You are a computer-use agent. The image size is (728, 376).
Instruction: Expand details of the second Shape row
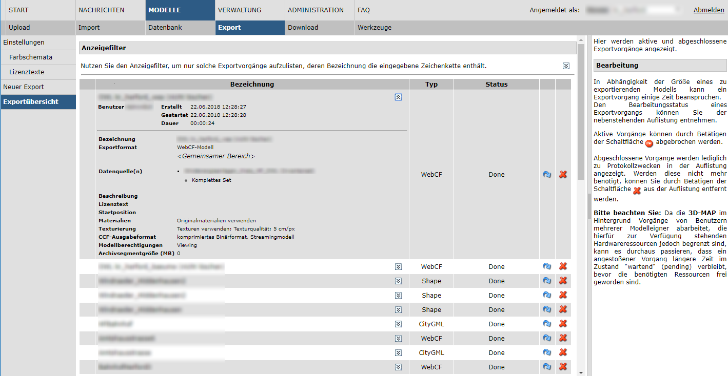(x=399, y=296)
